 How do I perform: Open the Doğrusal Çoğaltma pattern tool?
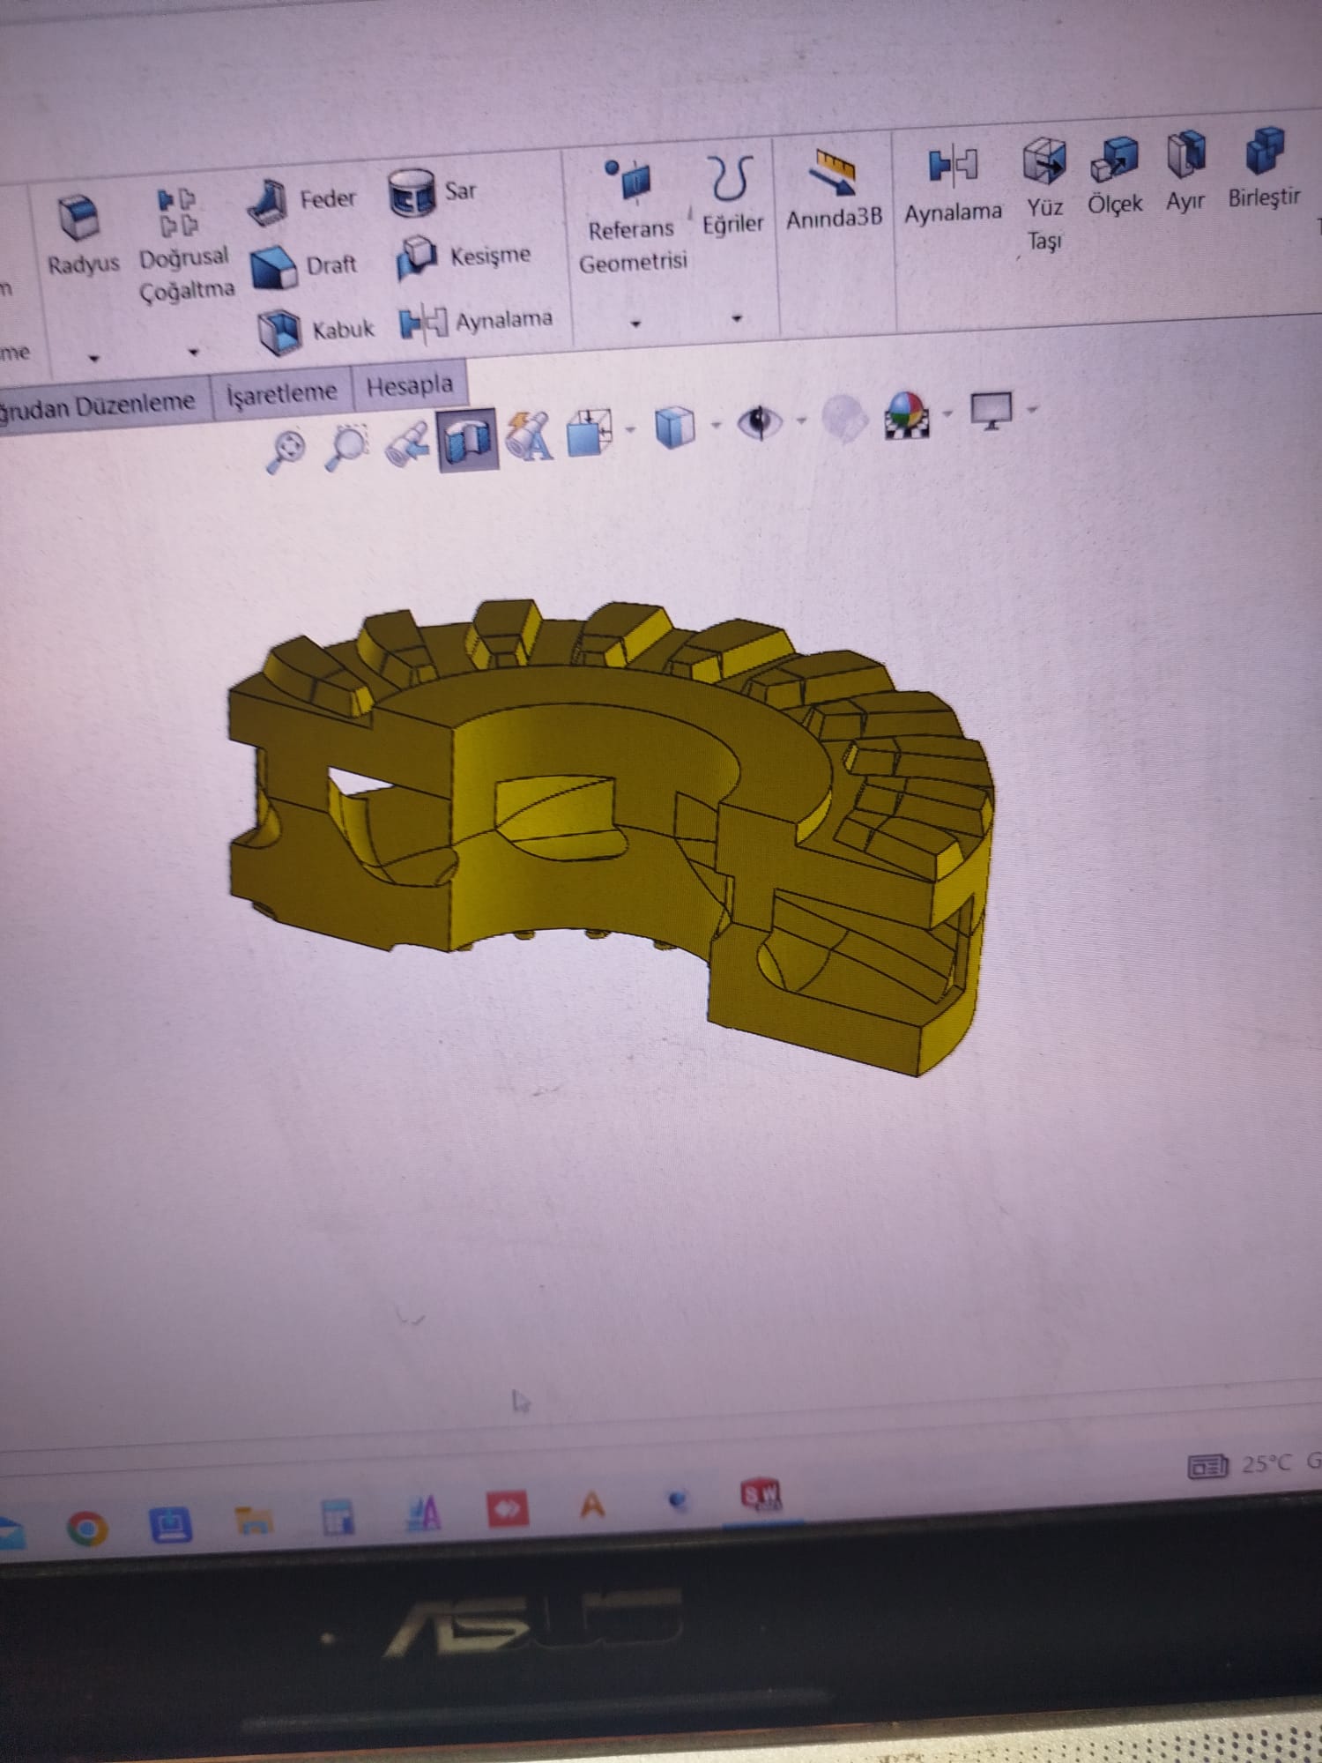click(x=187, y=245)
